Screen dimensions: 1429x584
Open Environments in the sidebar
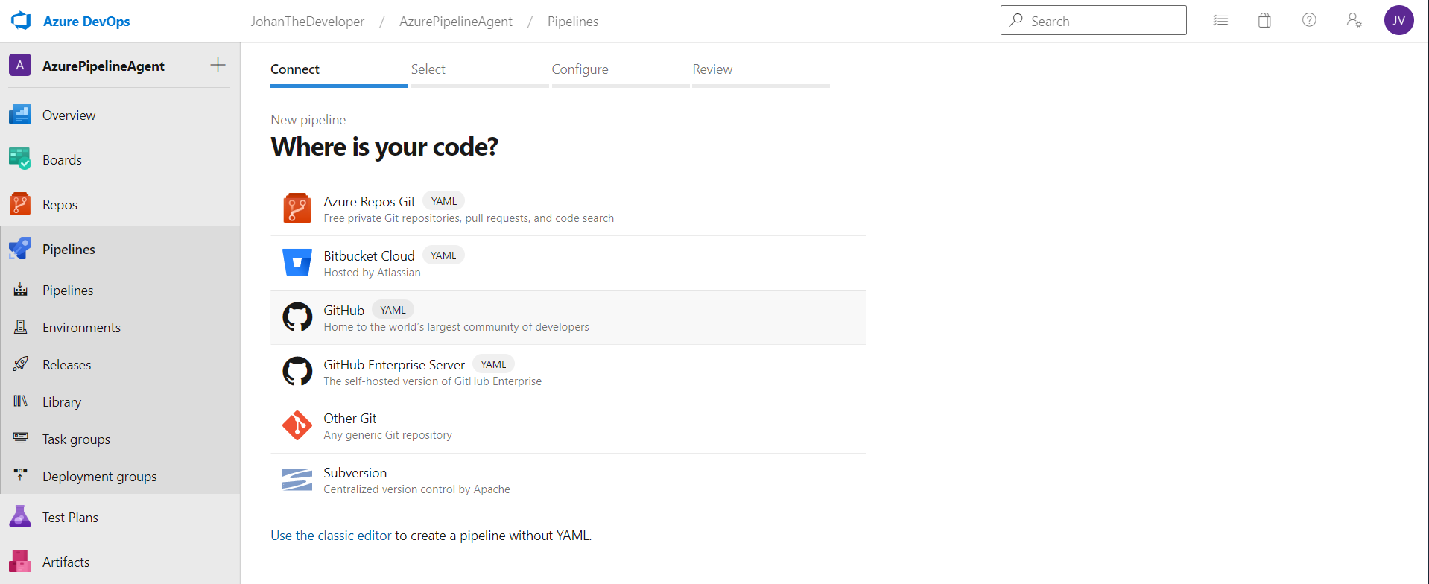(x=120, y=328)
